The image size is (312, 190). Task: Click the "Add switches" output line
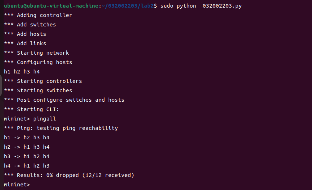(x=30, y=25)
